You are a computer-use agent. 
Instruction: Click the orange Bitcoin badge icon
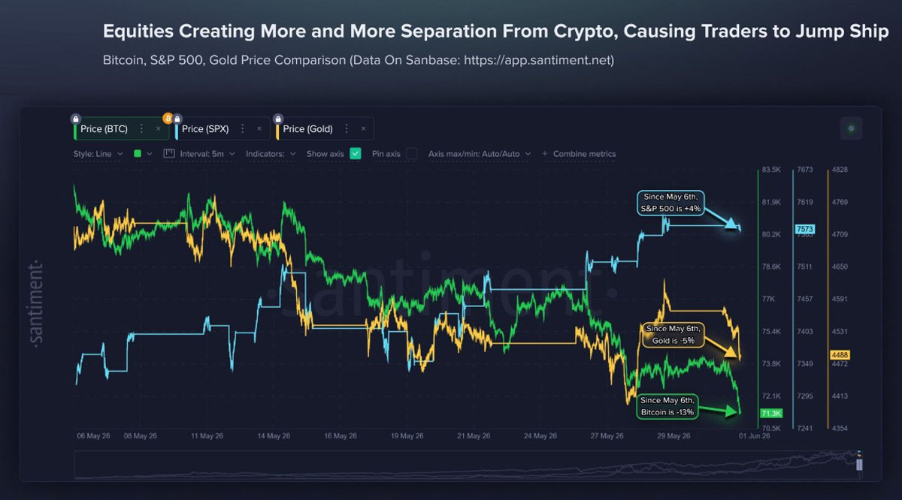coord(168,119)
